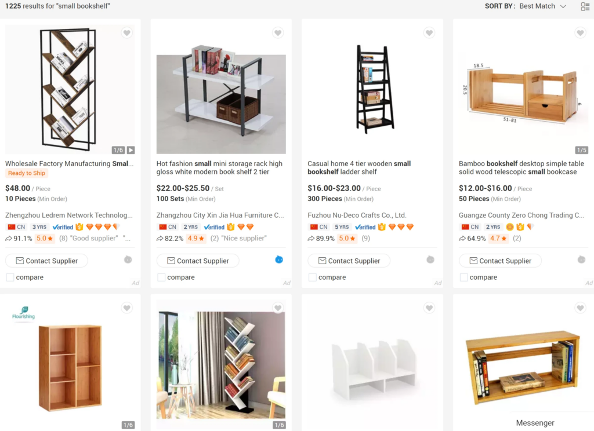Check compare on the white storage rack listing
This screenshot has height=431, width=594.
(x=161, y=277)
